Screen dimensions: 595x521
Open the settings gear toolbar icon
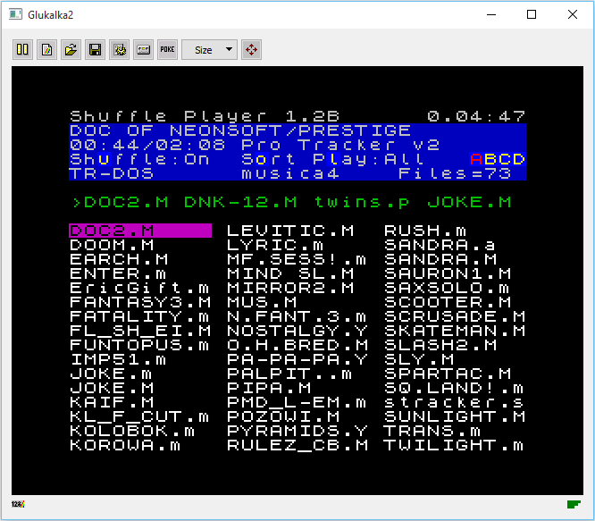coord(119,50)
